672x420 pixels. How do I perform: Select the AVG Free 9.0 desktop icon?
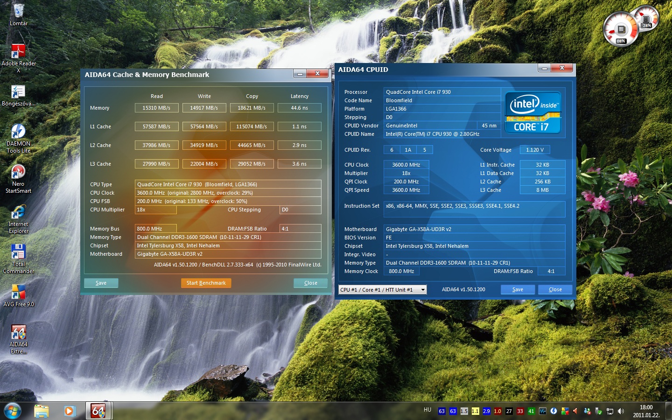tap(19, 295)
